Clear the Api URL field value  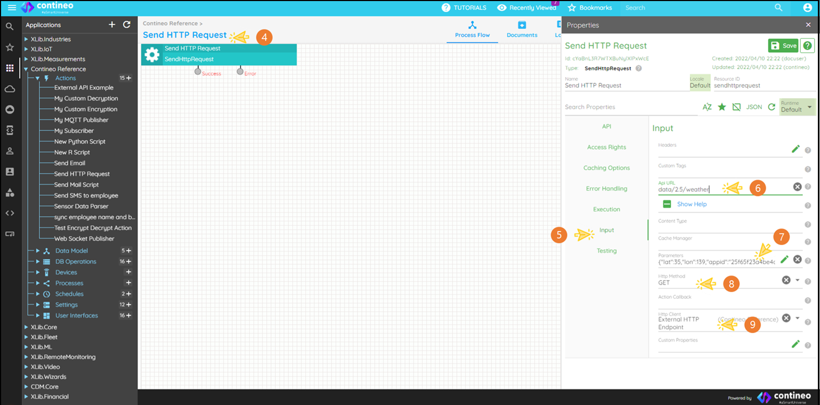tap(797, 187)
